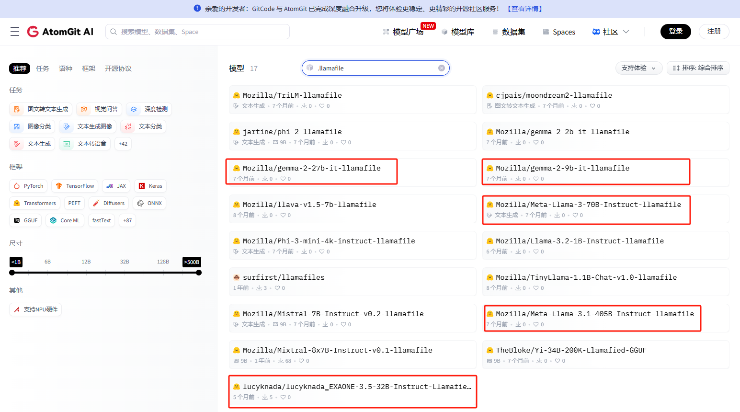Select the TensorFlow framework tag
The width and height of the screenshot is (740, 412).
point(75,186)
